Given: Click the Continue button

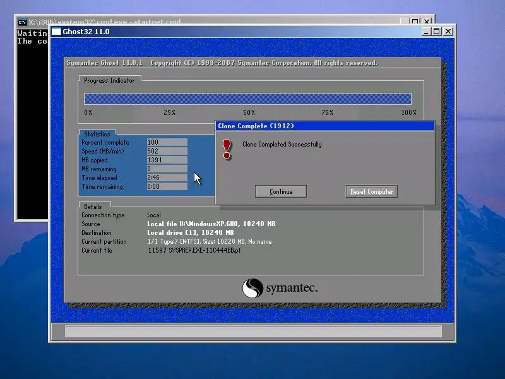Looking at the screenshot, I should (x=280, y=191).
